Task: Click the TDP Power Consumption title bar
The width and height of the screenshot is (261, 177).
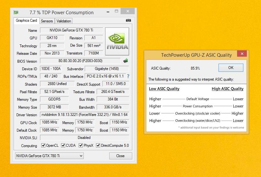Action: 61,13
